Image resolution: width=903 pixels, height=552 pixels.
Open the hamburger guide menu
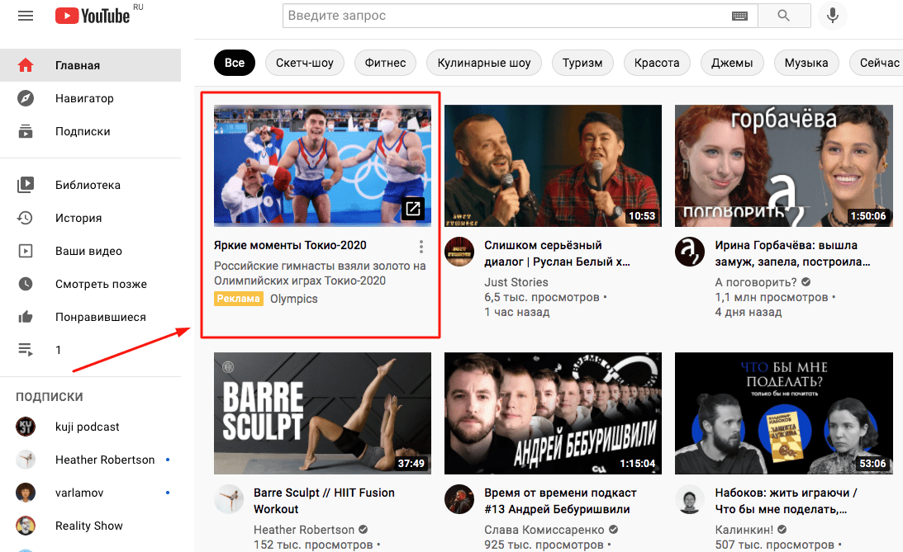(26, 16)
